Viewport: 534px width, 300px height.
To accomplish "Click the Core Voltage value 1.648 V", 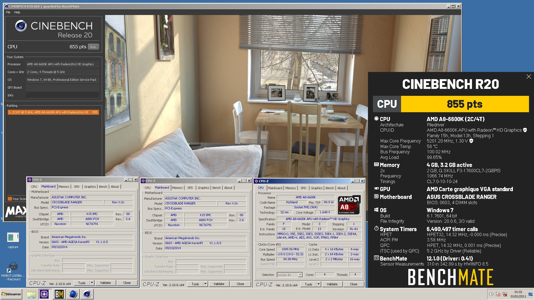I will click(325, 212).
